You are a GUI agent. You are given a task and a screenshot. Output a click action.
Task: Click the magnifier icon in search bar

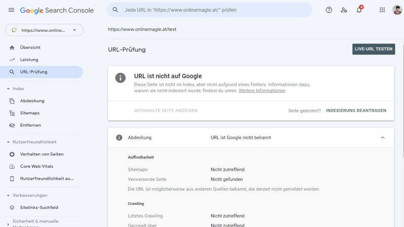click(x=115, y=10)
